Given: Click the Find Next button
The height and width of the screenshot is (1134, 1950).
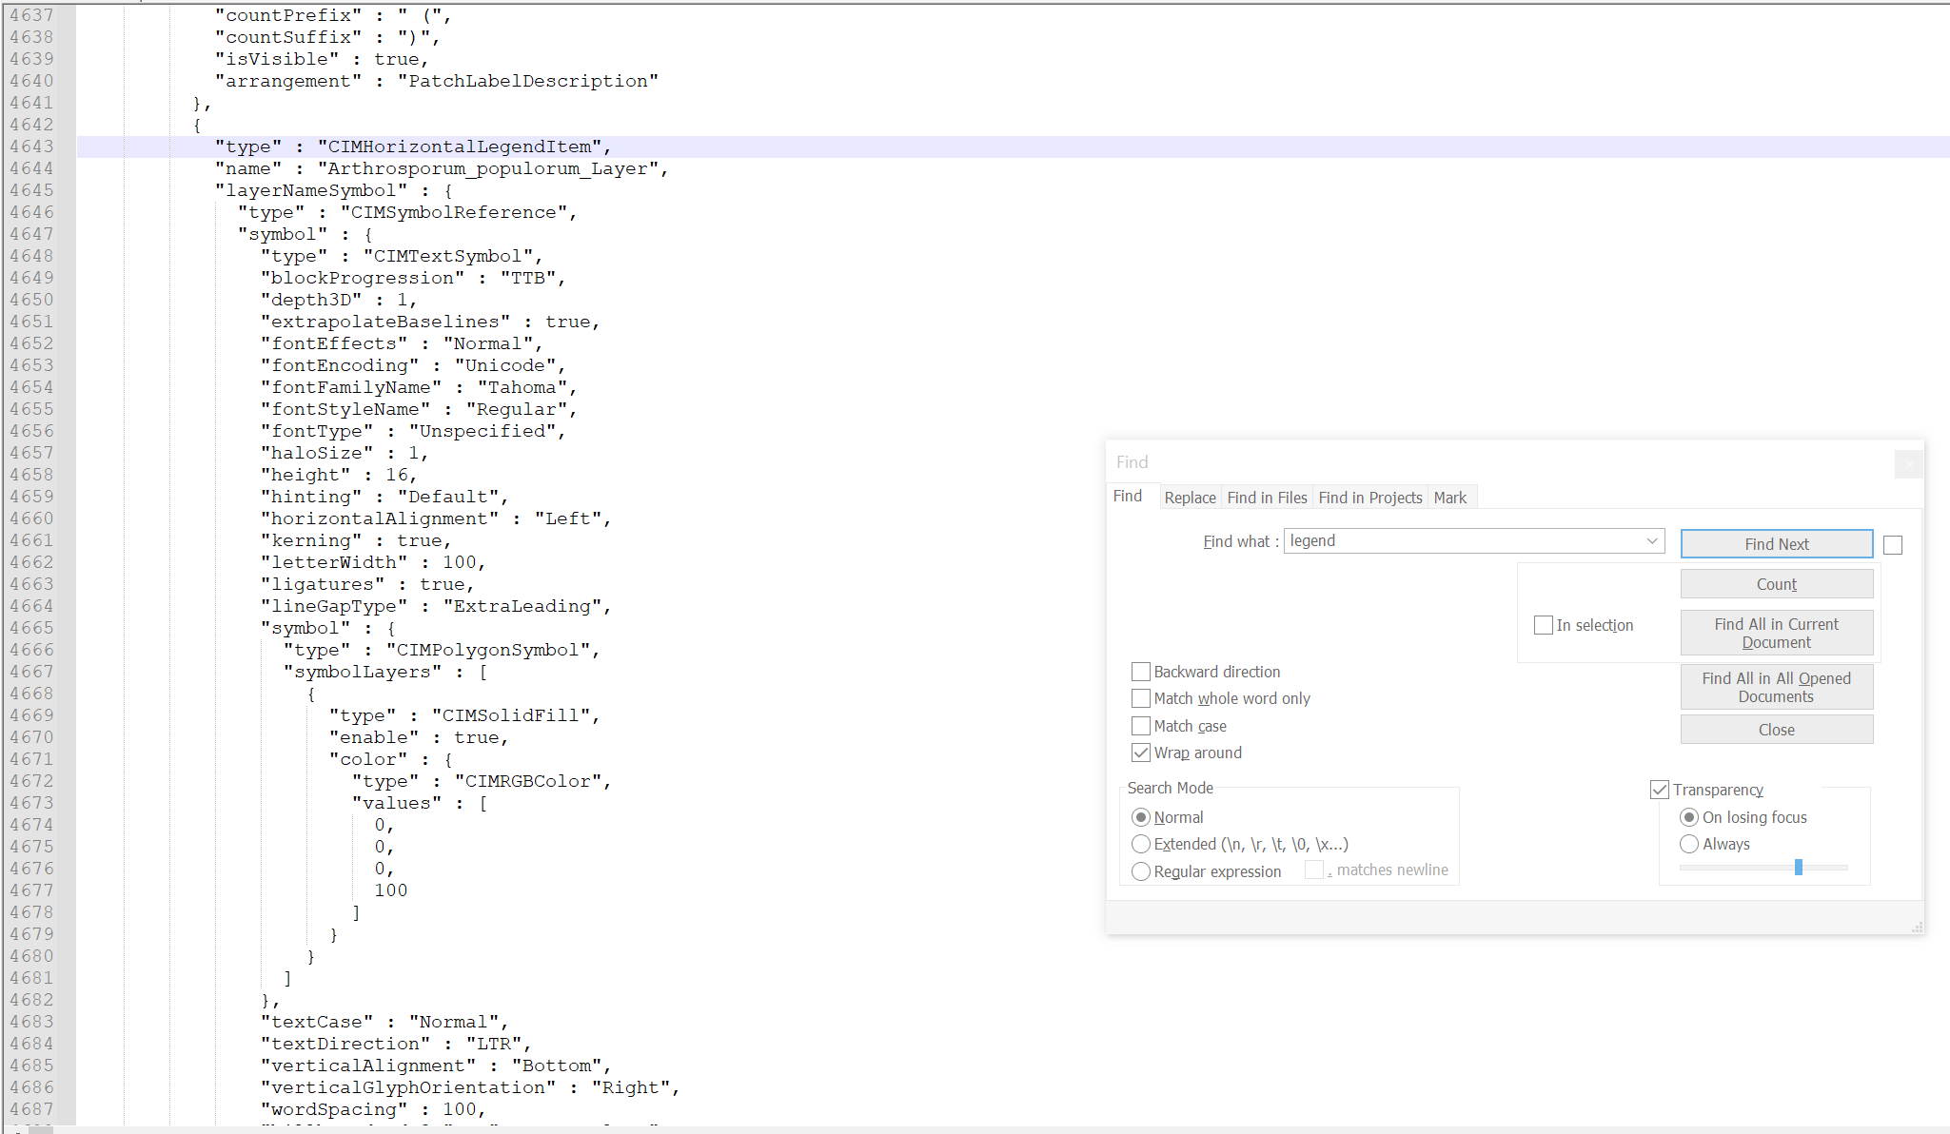Looking at the screenshot, I should click(1776, 543).
